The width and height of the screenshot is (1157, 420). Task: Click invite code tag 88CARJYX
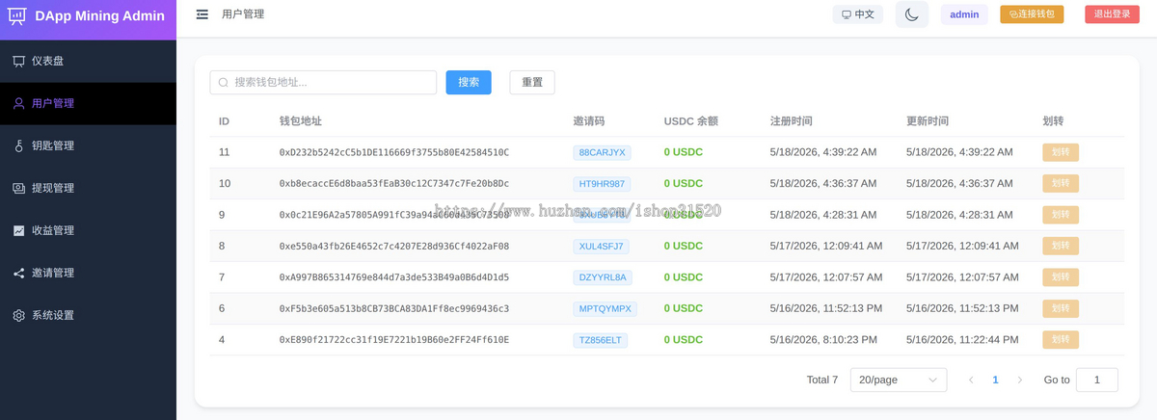coord(602,152)
